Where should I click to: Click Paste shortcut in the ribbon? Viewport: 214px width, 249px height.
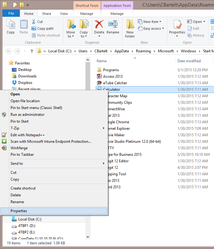46,35
